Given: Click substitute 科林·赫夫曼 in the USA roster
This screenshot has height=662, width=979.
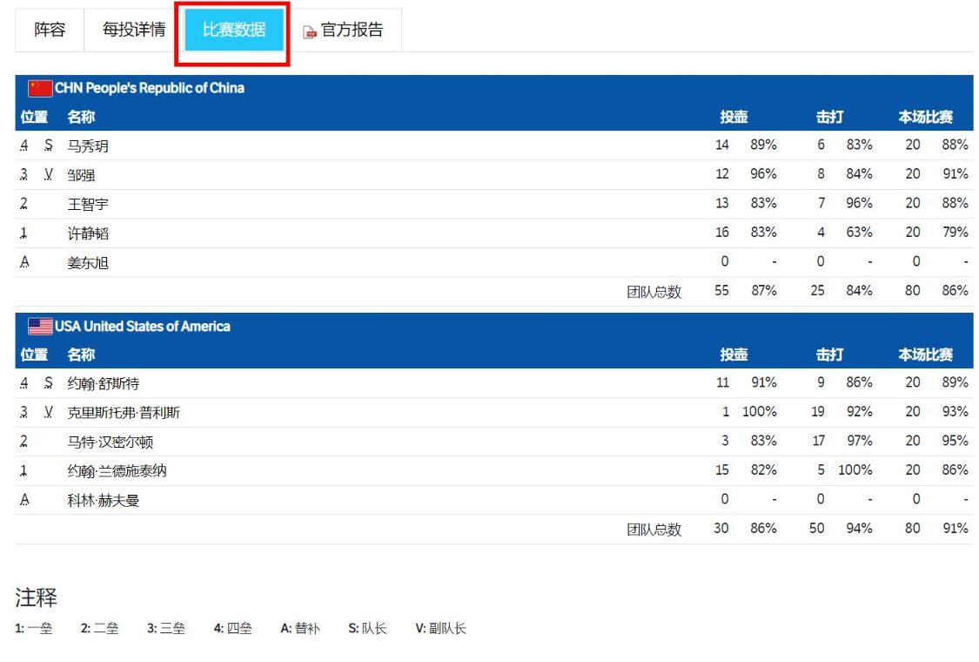Looking at the screenshot, I should click(106, 499).
